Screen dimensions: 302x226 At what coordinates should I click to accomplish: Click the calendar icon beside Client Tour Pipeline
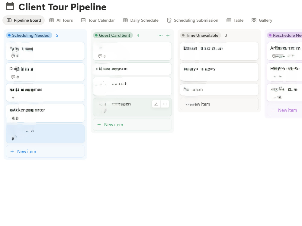pyautogui.click(x=10, y=6)
